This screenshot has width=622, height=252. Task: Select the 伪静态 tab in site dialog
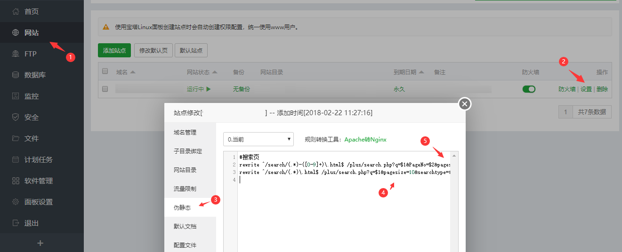click(x=183, y=207)
